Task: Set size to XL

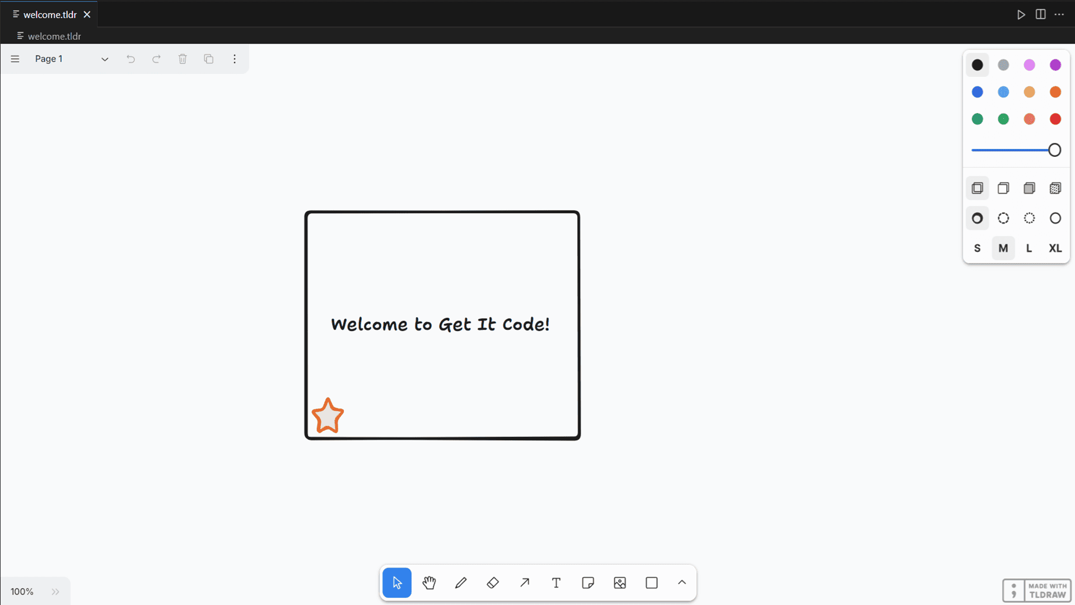Action: (1055, 248)
